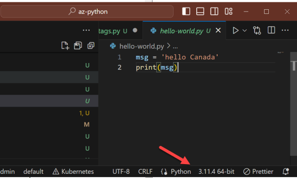Screen dimensions: 297x178
Task: Run the Python file
Action: click(235, 31)
